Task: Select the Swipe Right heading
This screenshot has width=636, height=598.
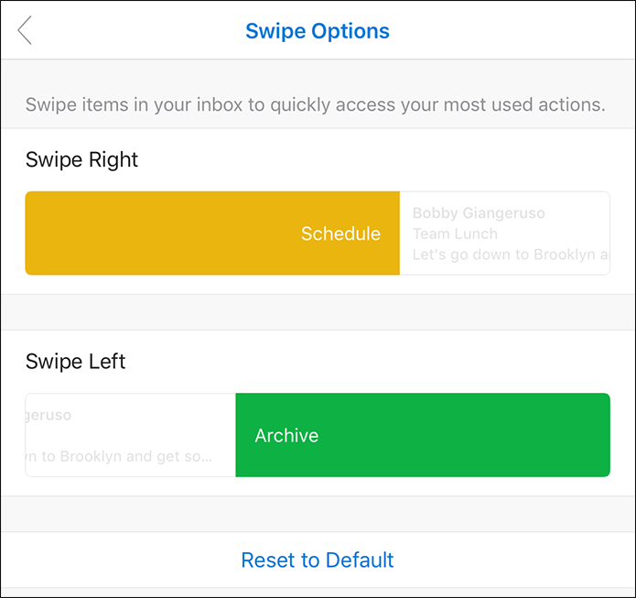Action: pyautogui.click(x=81, y=159)
